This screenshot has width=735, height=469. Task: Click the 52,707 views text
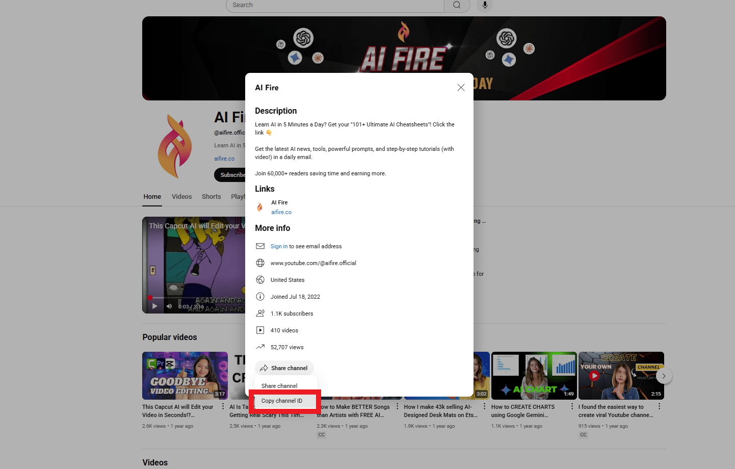(287, 347)
